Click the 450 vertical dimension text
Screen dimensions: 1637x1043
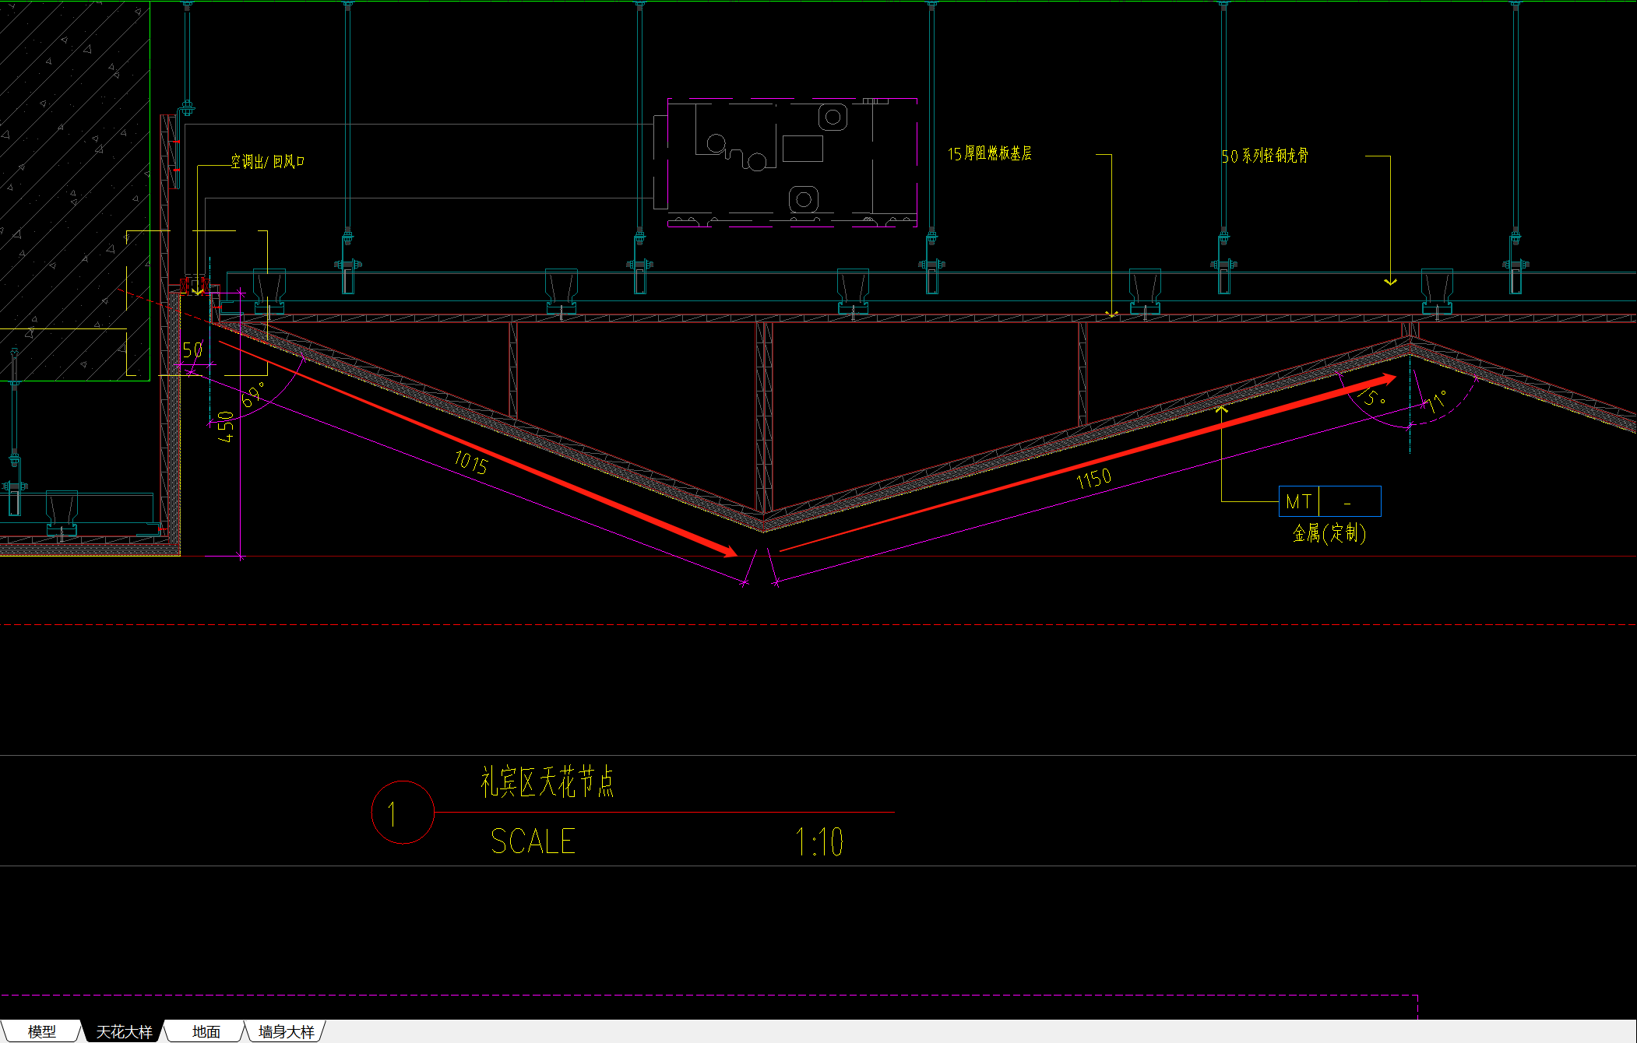tap(225, 427)
